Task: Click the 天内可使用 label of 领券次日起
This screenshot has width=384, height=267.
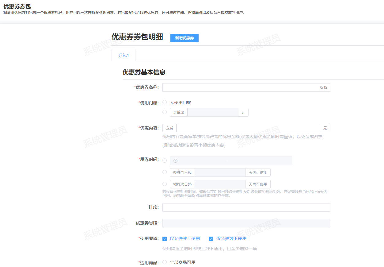Action: pos(258,184)
